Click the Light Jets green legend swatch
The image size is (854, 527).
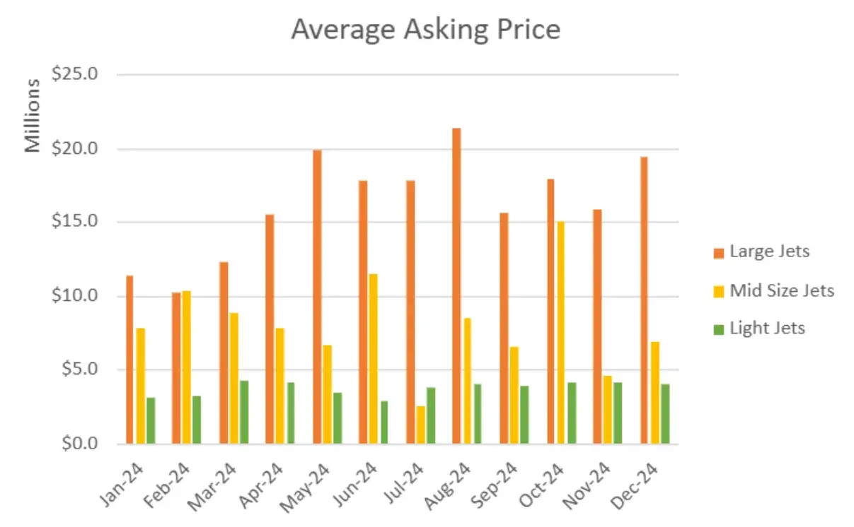[x=719, y=329]
